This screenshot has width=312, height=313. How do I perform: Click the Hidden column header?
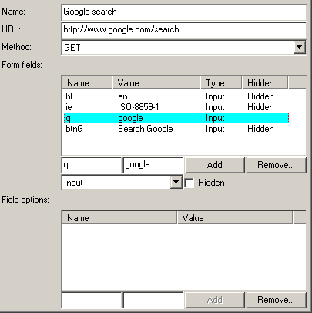tap(265, 83)
